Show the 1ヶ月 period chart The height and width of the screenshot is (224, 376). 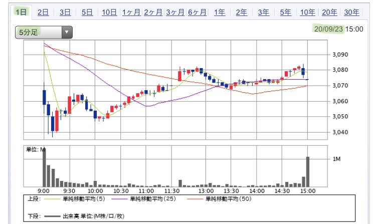click(131, 12)
